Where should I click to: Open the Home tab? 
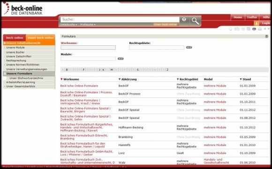(238, 17)
